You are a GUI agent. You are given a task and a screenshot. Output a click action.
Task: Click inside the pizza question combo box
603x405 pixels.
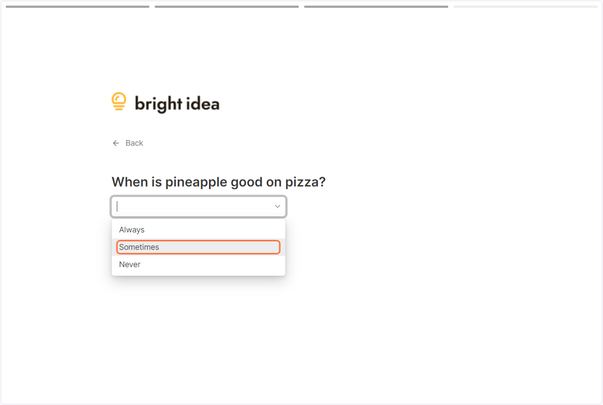198,206
